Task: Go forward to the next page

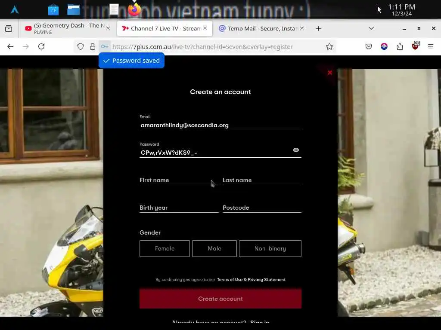Action: pos(26,46)
